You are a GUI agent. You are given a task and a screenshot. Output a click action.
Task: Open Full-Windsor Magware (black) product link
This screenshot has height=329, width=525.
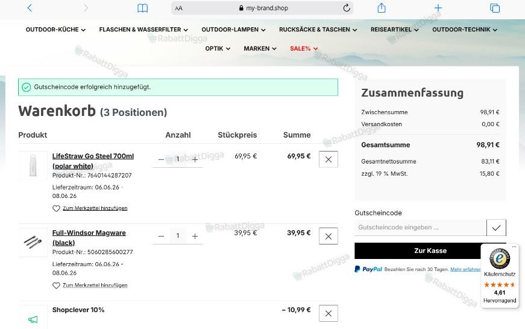[x=89, y=238]
